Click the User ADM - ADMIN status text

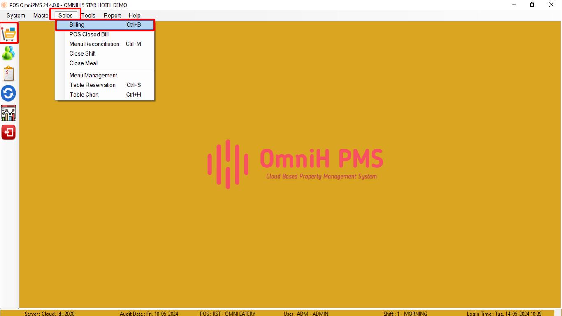(x=306, y=314)
